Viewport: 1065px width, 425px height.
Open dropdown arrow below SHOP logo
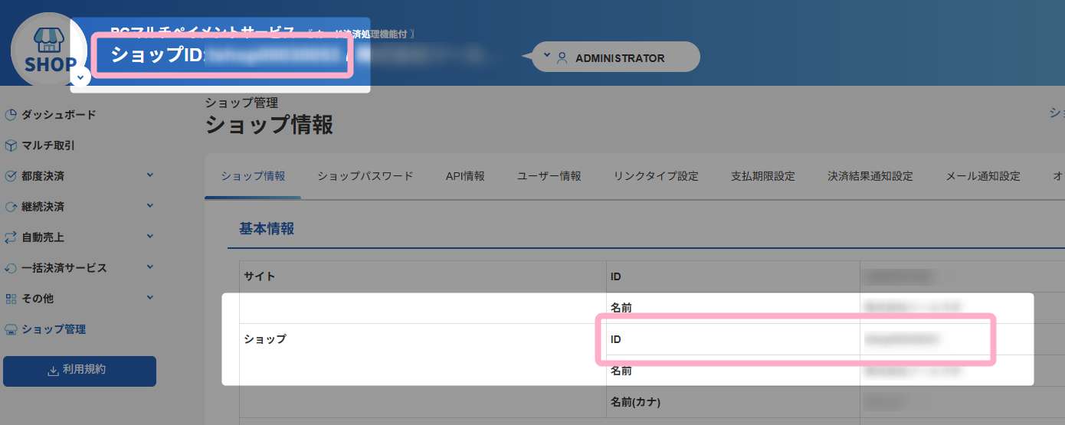pos(80,77)
